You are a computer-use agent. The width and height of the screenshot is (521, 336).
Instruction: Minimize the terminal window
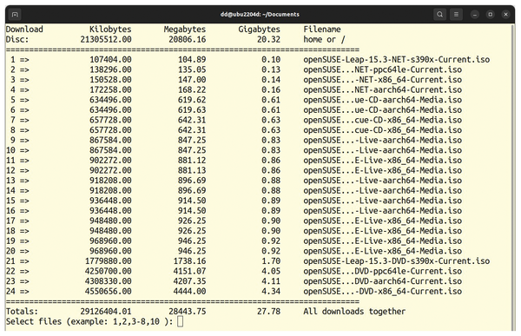pos(475,14)
